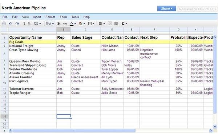The height and width of the screenshot is (134, 218).
Task: Open the text color picker
Action: 73,24
